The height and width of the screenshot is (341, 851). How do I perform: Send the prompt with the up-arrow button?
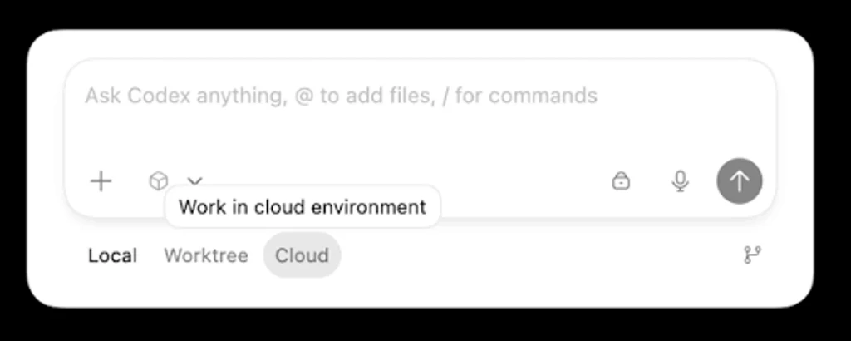(739, 180)
